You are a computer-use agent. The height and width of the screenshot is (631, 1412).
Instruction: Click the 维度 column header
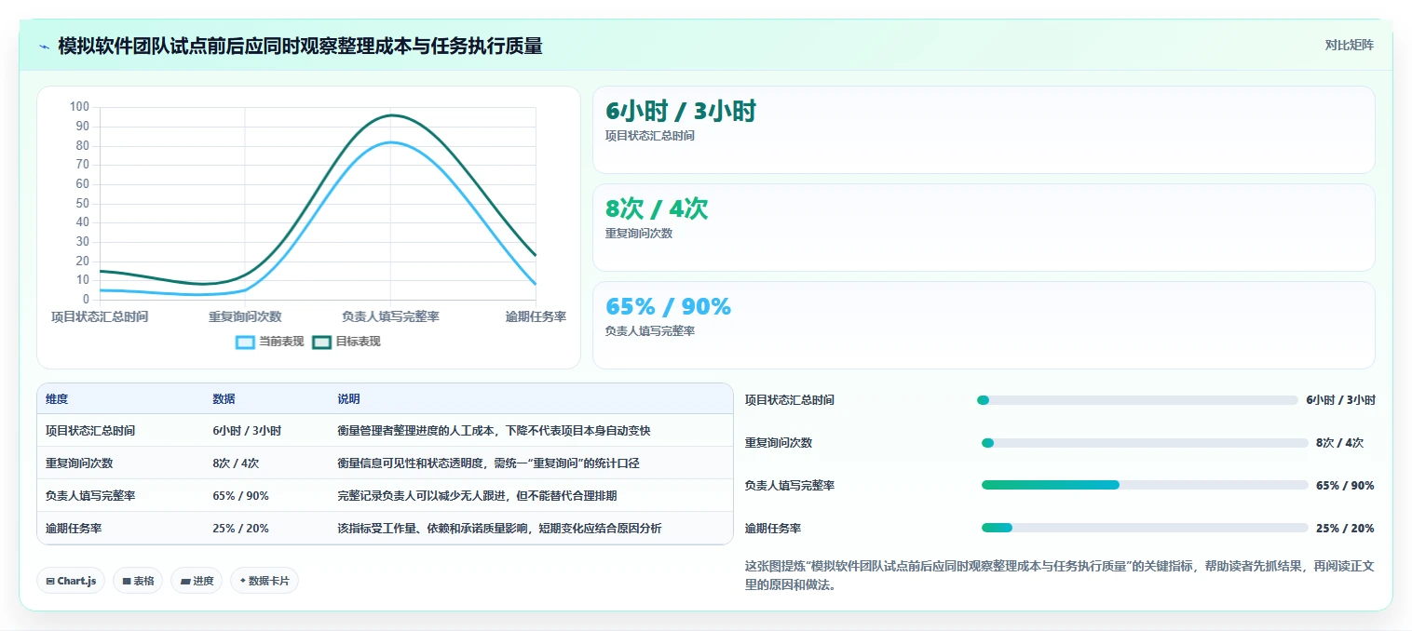[57, 399]
